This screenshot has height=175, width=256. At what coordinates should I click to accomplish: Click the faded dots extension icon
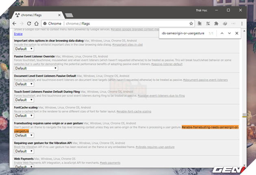coord(233,24)
